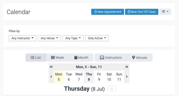Show the Venues view
This screenshot has width=179, height=96.
[x=140, y=58]
